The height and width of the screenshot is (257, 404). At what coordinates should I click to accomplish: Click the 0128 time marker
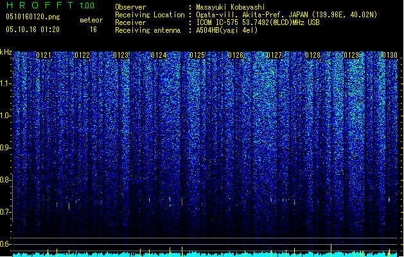(313, 55)
